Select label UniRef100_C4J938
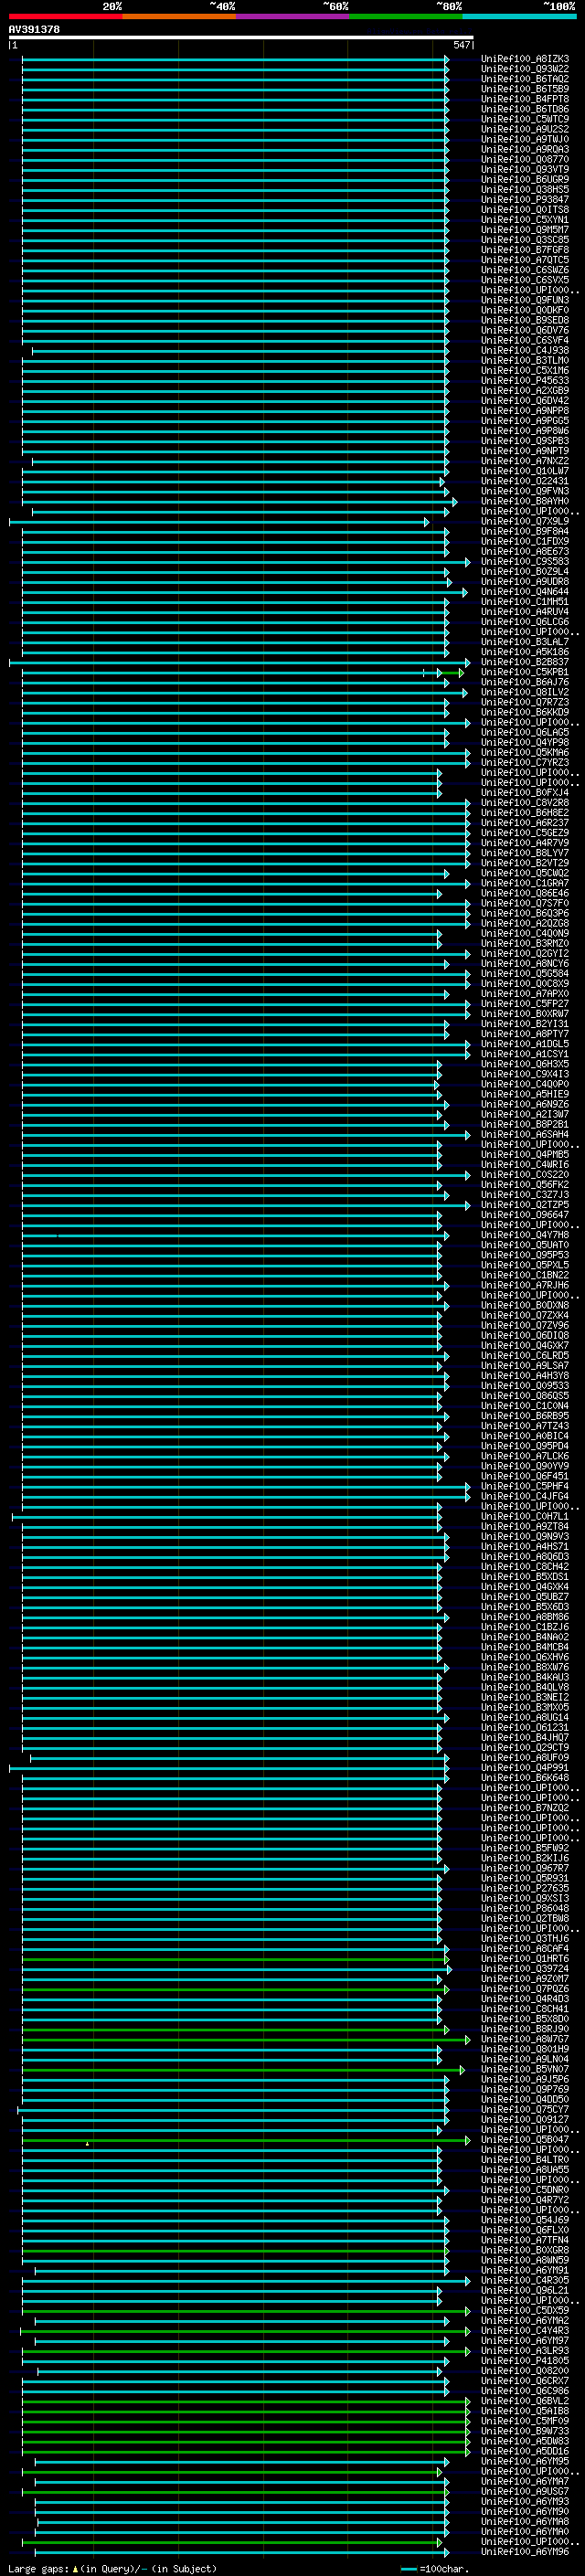The height and width of the screenshot is (2576, 585). coord(525,350)
